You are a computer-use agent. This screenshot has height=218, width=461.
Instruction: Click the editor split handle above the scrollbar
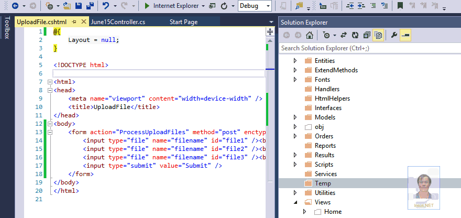click(270, 32)
